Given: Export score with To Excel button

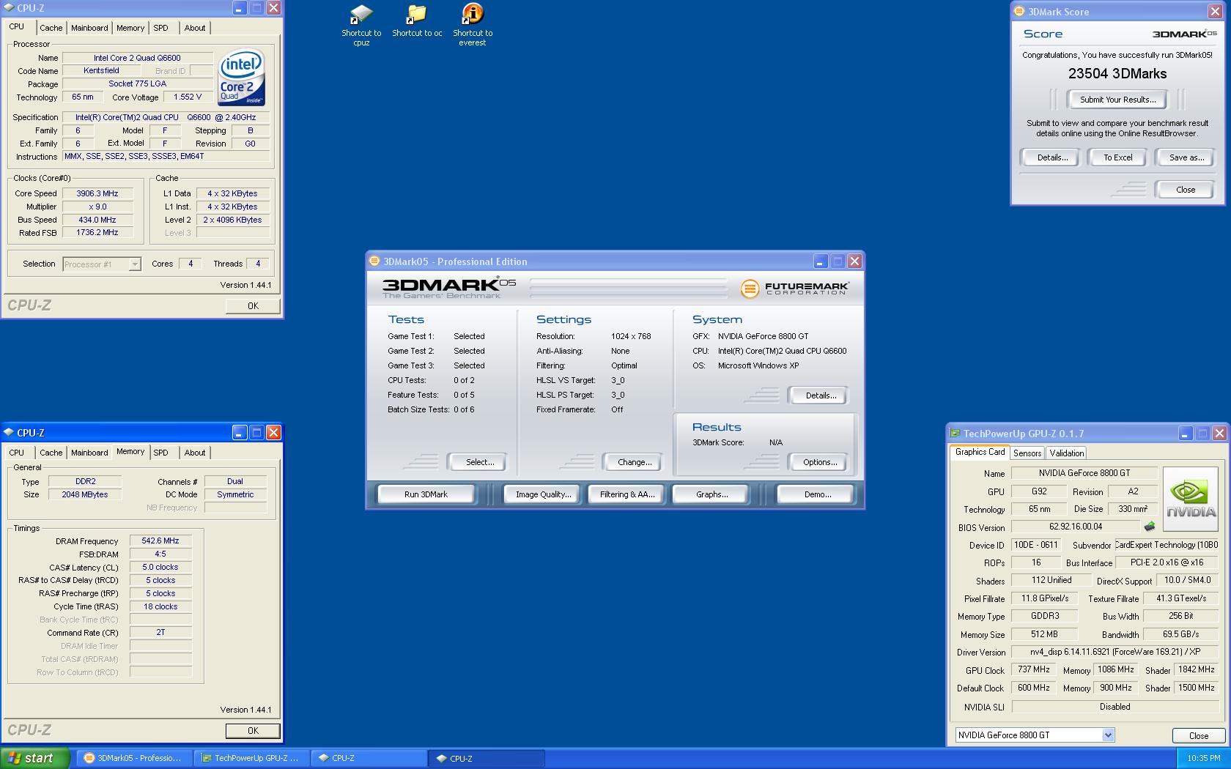Looking at the screenshot, I should click(x=1117, y=157).
